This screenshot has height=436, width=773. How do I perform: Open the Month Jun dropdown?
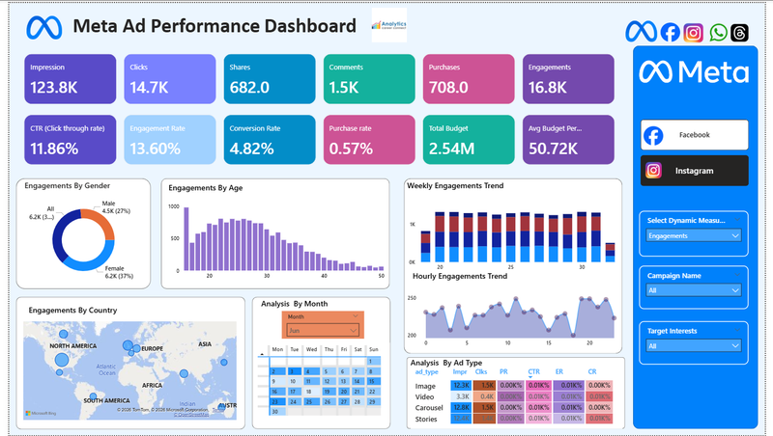(x=323, y=330)
